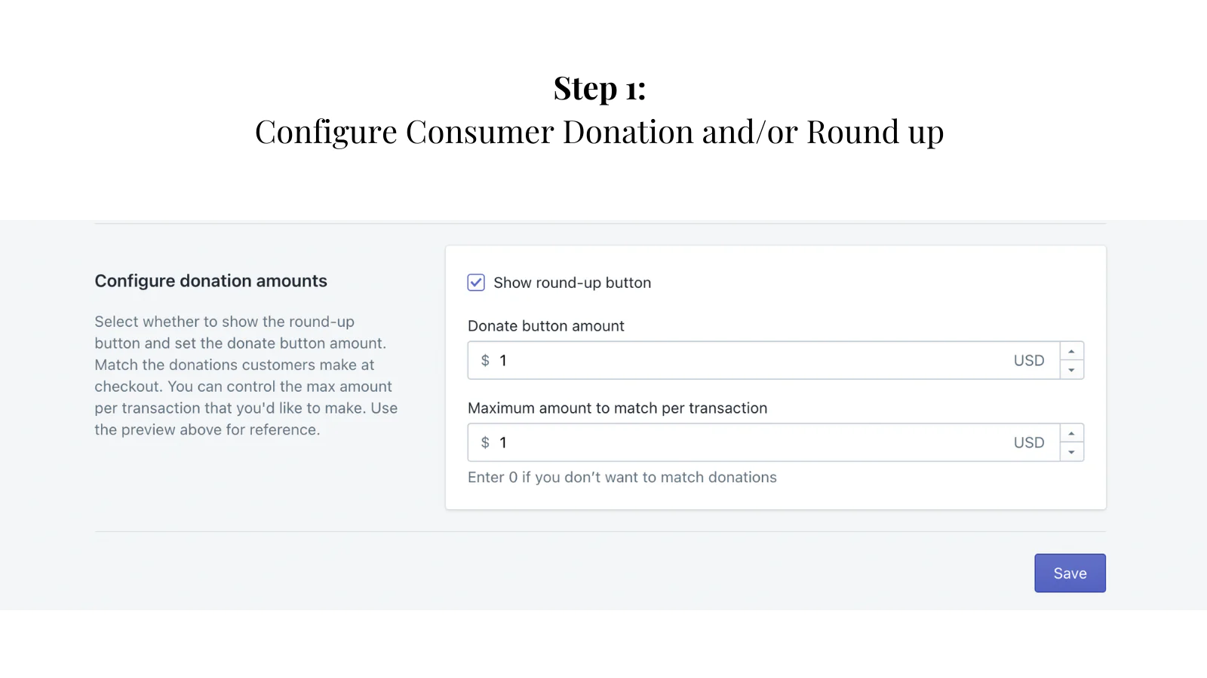Image resolution: width=1207 pixels, height=678 pixels.
Task: Click the dollar sign in maximum match field
Action: [x=485, y=443]
